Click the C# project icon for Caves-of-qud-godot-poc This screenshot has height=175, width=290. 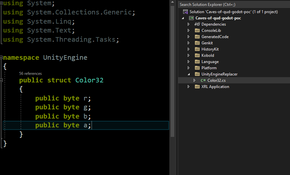point(191,18)
